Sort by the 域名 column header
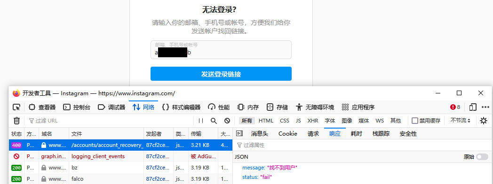493x184 pixels. pos(54,134)
